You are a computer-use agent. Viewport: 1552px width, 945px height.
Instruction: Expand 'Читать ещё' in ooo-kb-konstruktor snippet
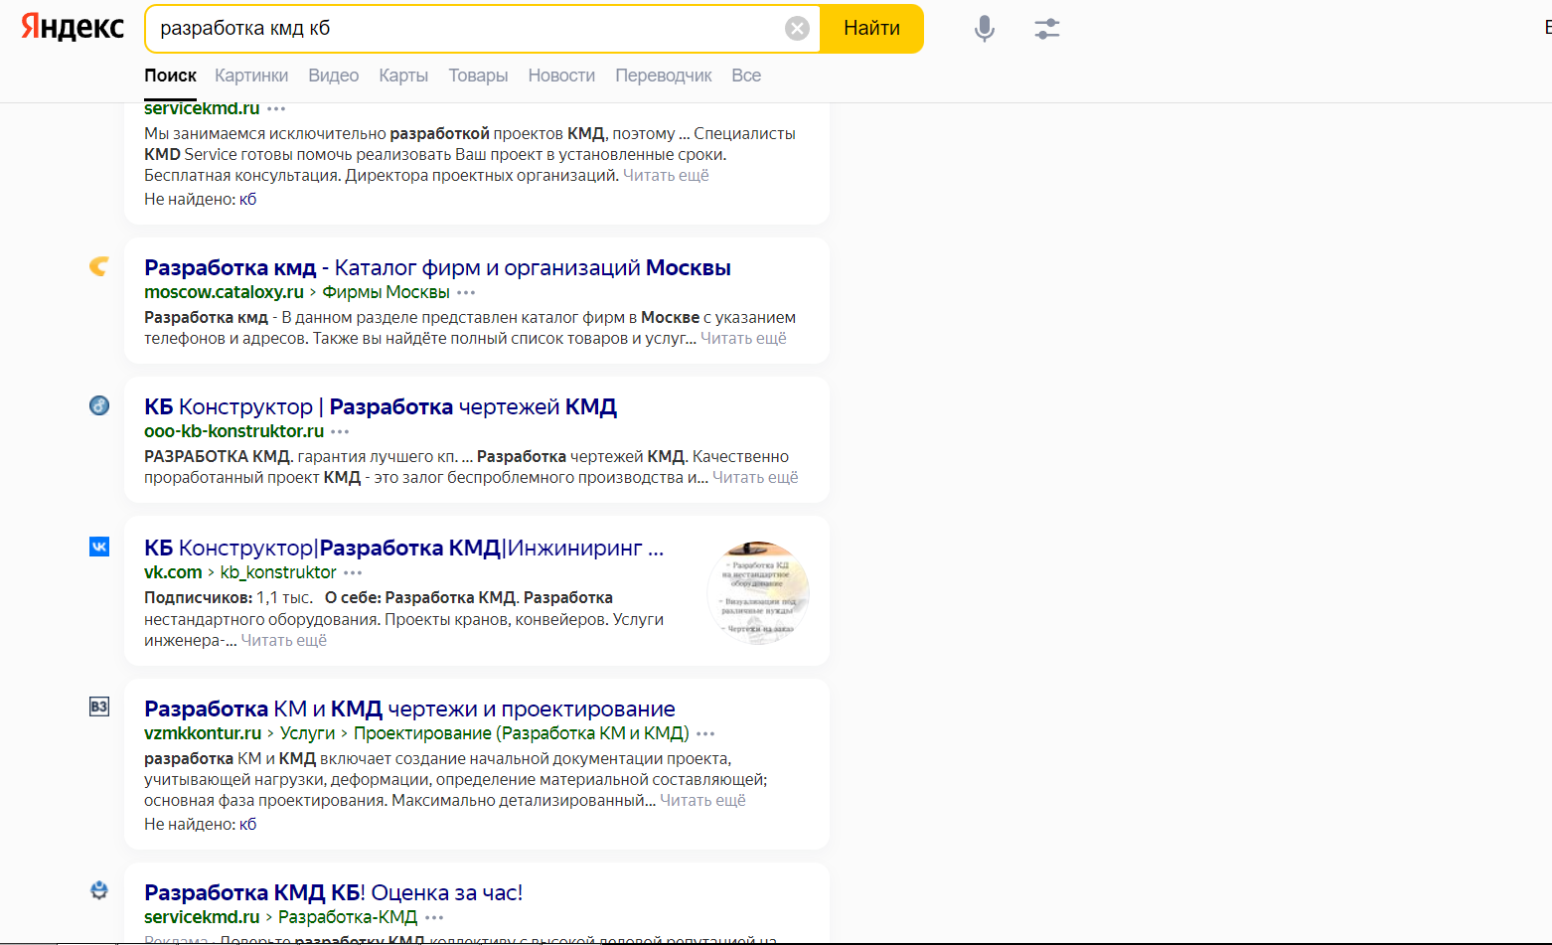[755, 478]
